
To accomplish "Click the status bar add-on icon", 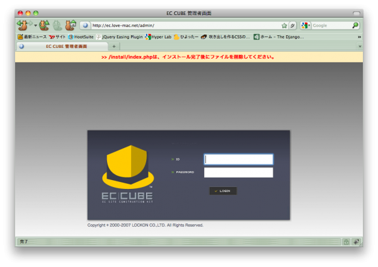I will pos(356,242).
